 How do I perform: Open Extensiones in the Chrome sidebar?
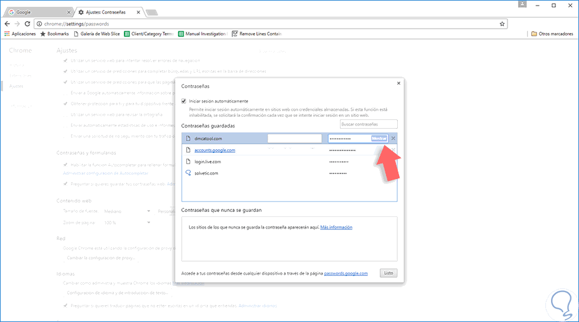(21, 76)
